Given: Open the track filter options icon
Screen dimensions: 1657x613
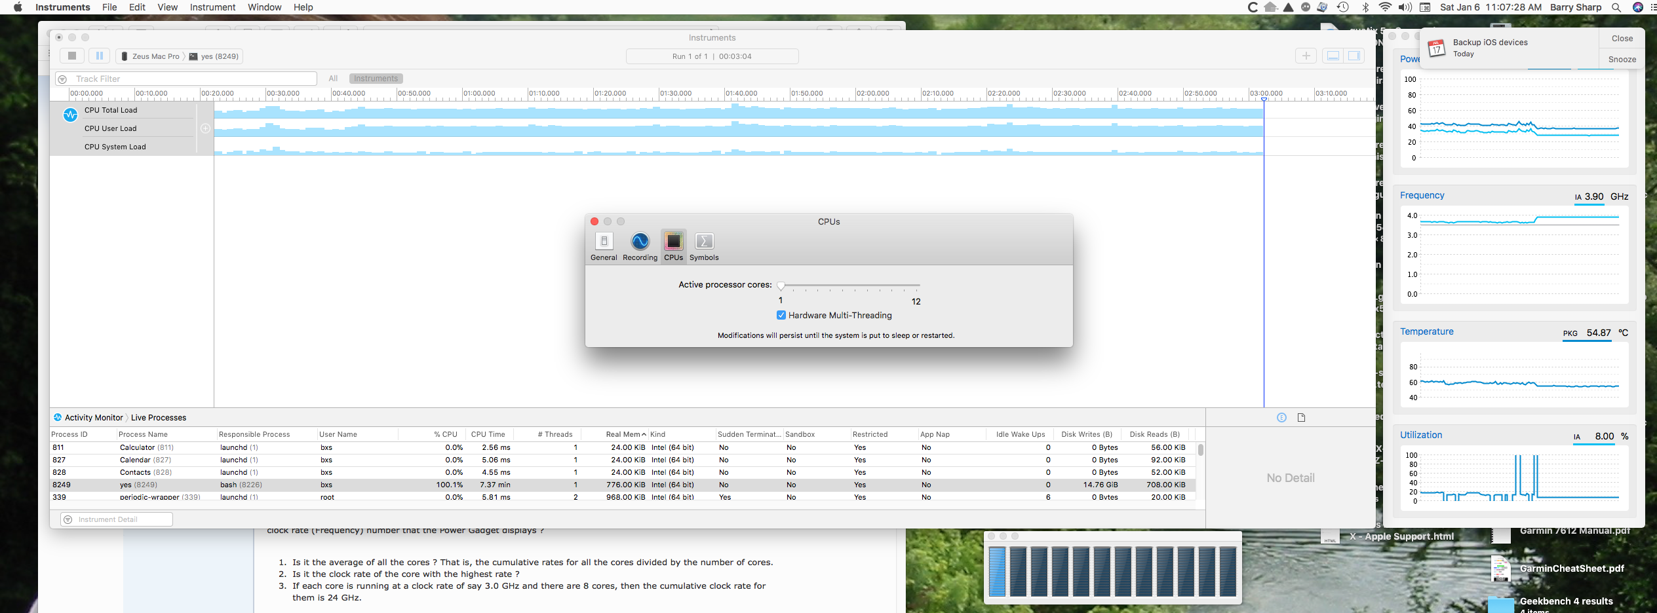Looking at the screenshot, I should click(x=63, y=79).
